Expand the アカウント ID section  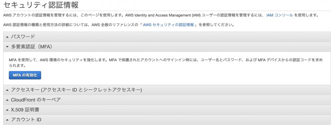[x=167, y=120]
